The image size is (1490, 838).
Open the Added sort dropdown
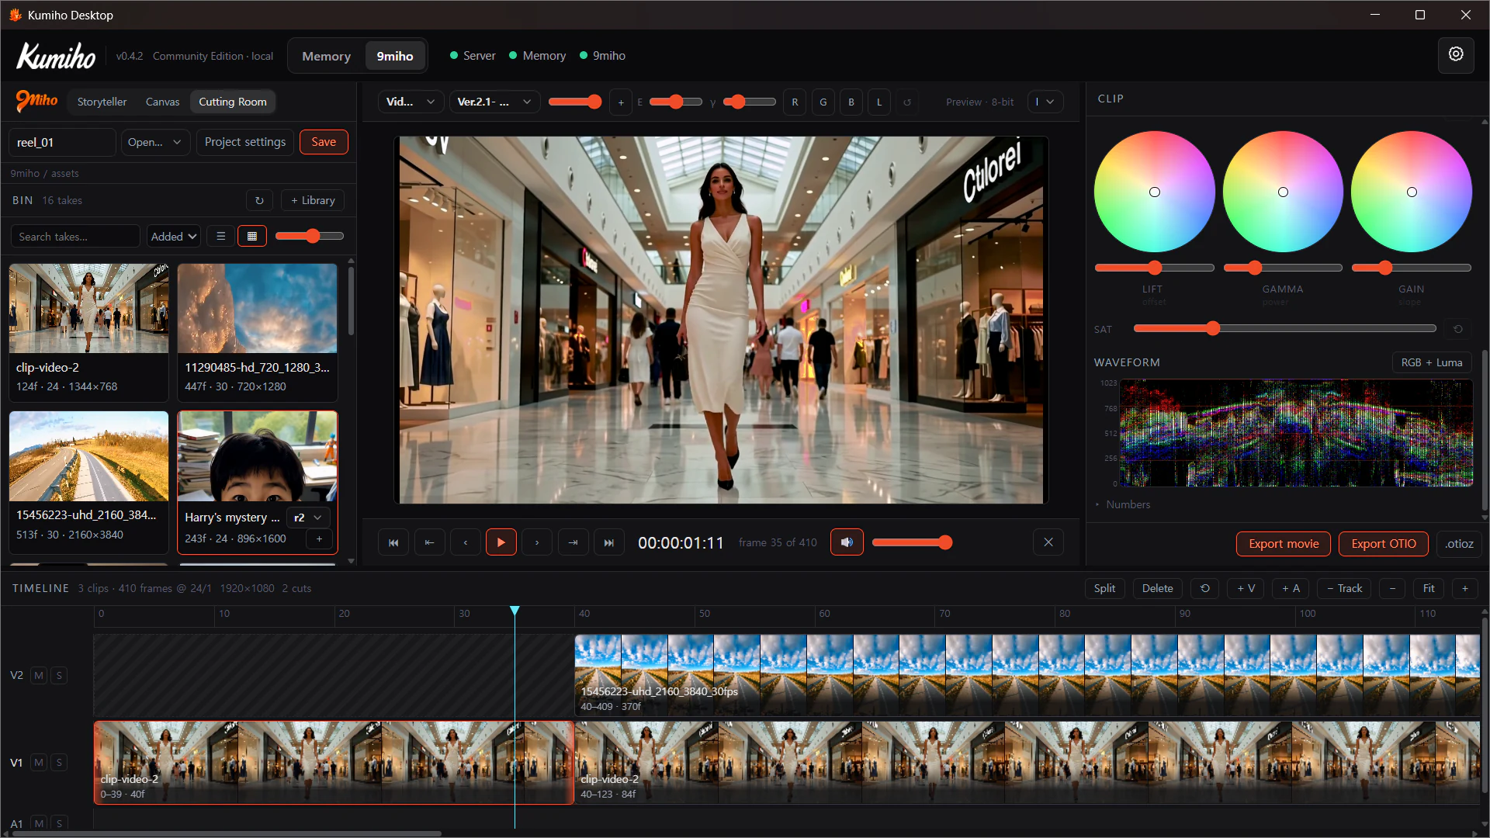click(x=174, y=236)
